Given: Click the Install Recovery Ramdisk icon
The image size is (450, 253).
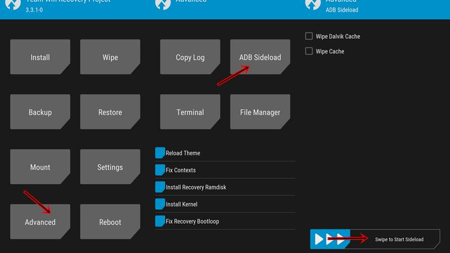Looking at the screenshot, I should click(160, 187).
